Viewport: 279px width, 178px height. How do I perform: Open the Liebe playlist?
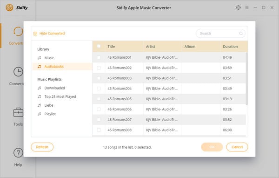[x=49, y=105]
